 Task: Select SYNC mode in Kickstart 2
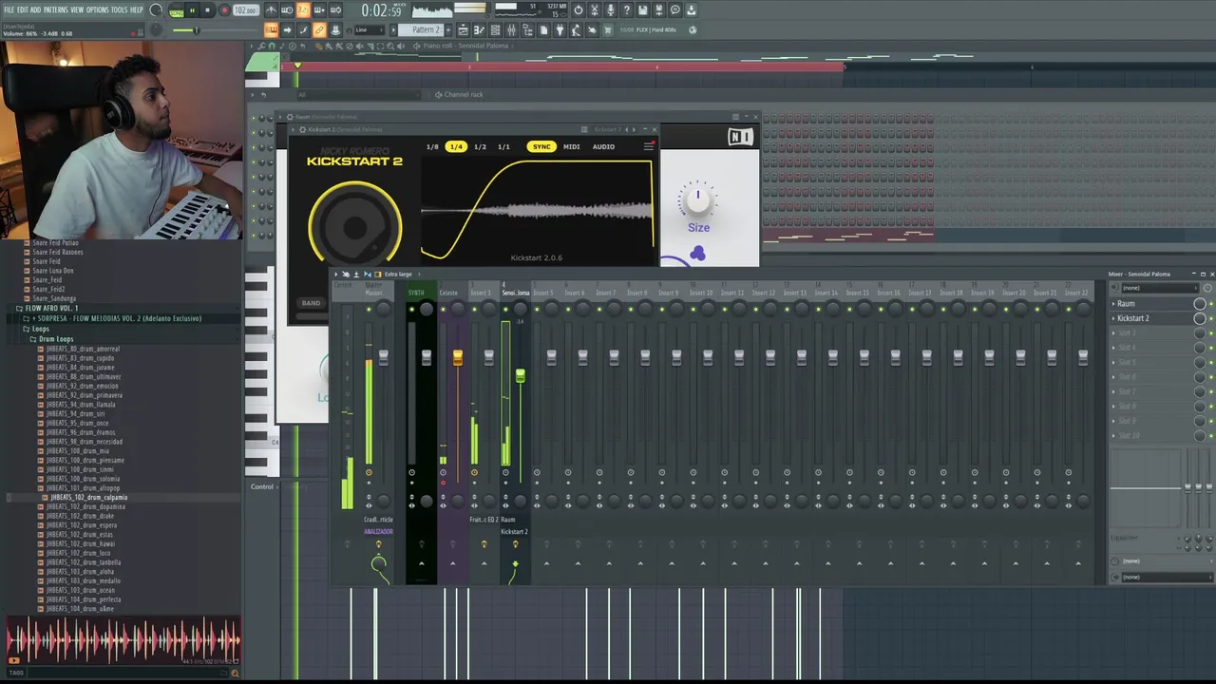click(541, 146)
